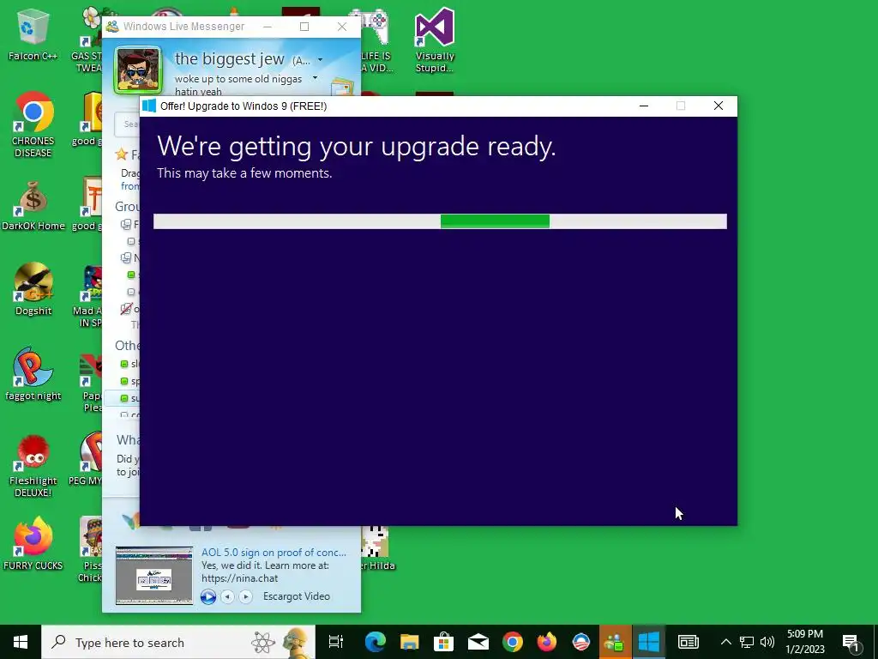
Task: Switch to Messenger via its taskbar button
Action: click(615, 642)
